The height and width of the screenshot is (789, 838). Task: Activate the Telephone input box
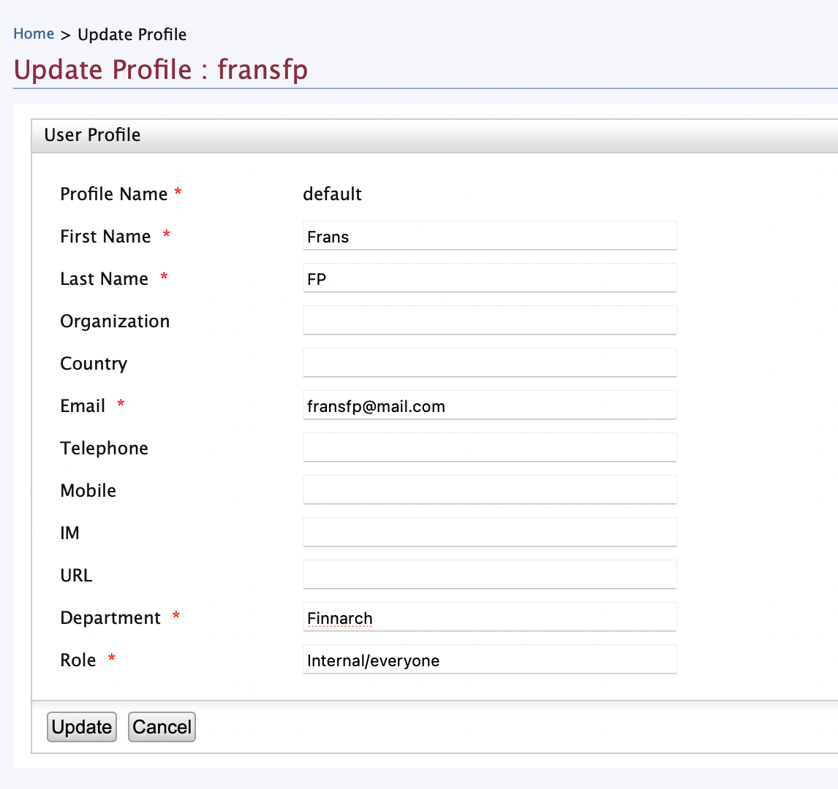coord(488,449)
